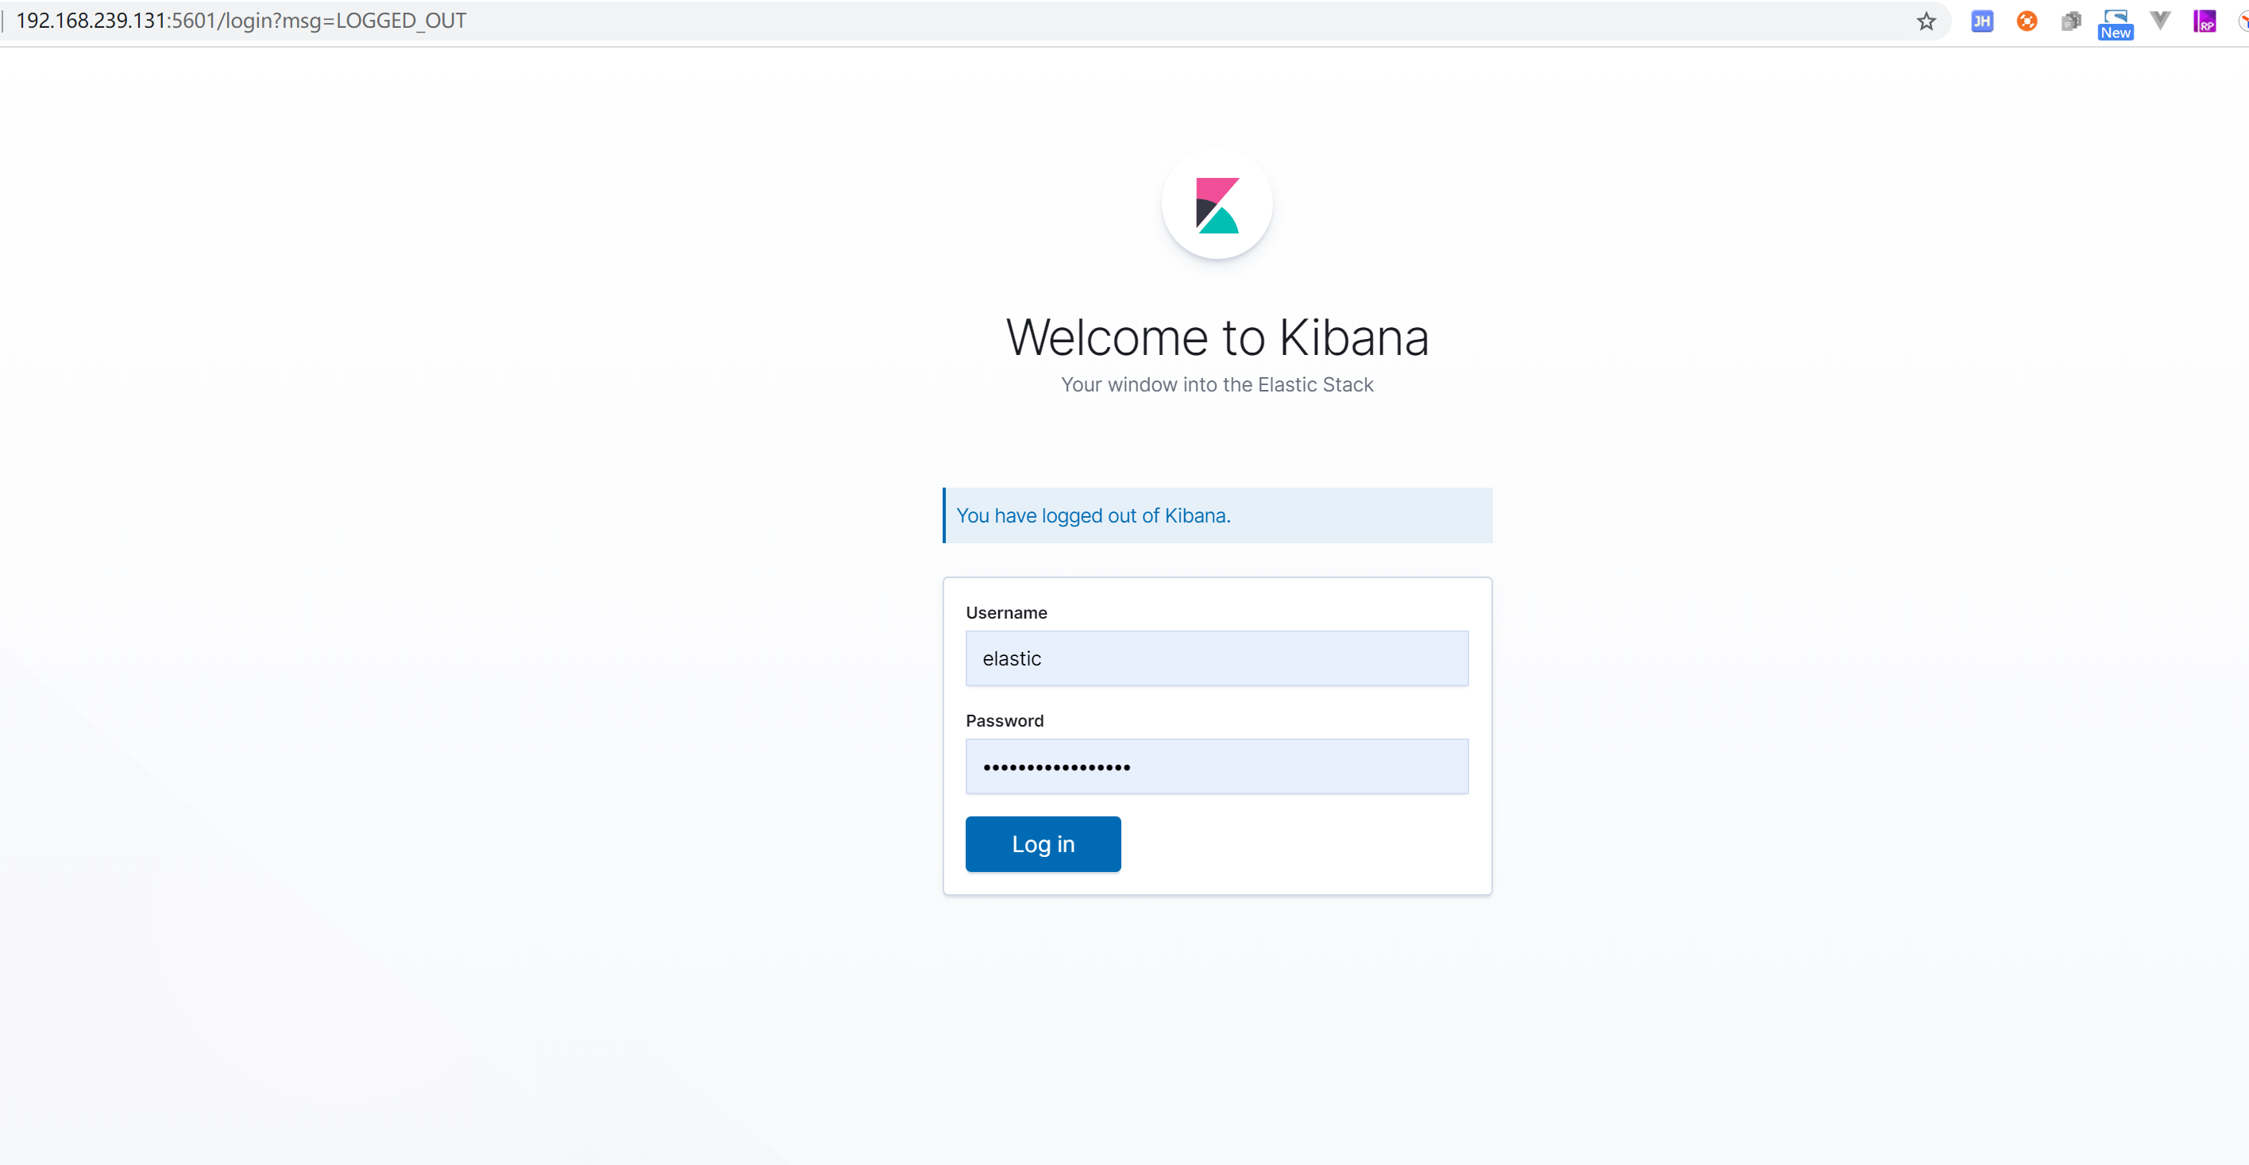Focus the Username field containing elastic
Viewport: 2249px width, 1165px height.
click(x=1216, y=658)
